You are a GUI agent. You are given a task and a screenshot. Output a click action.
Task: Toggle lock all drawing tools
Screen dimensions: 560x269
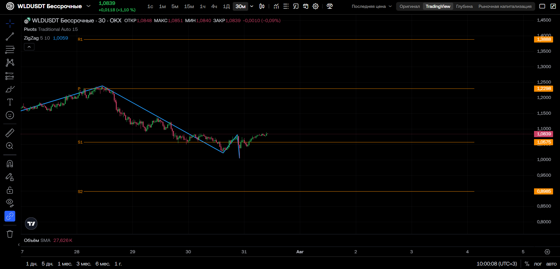(x=10, y=190)
